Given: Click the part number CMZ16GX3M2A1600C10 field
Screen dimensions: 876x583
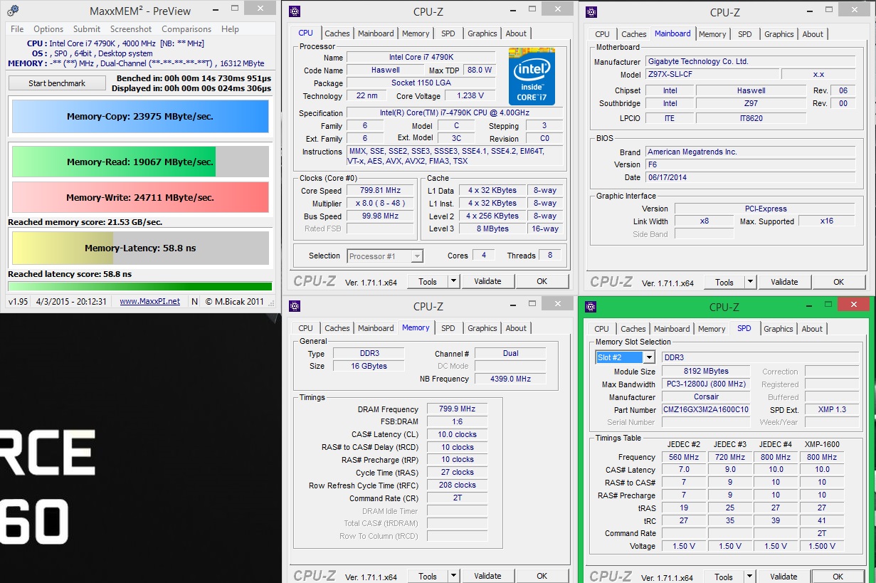Looking at the screenshot, I should 706,410.
